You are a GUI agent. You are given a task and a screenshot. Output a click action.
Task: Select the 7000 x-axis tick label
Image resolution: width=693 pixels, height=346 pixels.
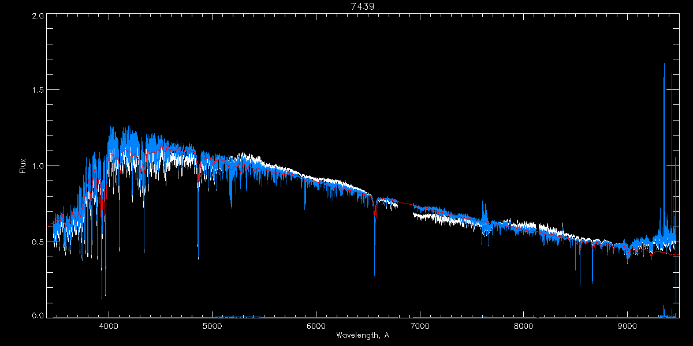420,326
